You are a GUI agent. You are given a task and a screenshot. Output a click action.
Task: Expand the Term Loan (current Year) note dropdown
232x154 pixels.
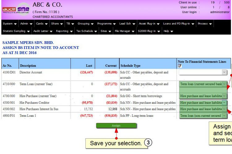pyautogui.click(x=203, y=84)
